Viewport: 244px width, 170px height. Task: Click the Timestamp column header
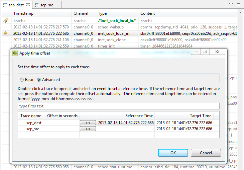point(42,13)
